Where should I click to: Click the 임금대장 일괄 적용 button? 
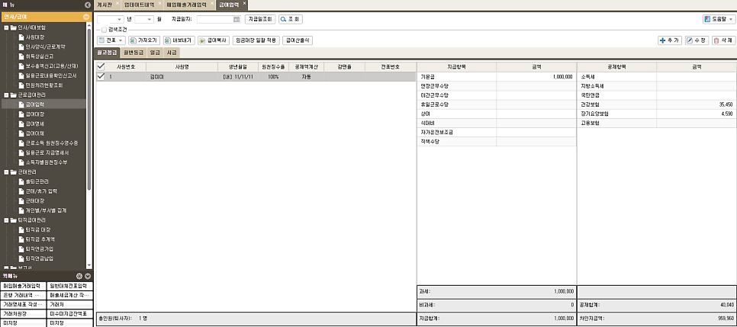pos(256,40)
